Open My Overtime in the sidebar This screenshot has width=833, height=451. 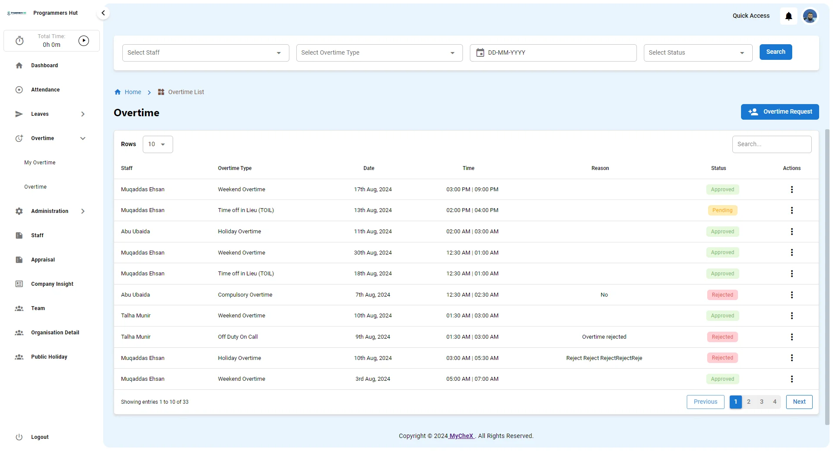pyautogui.click(x=40, y=163)
